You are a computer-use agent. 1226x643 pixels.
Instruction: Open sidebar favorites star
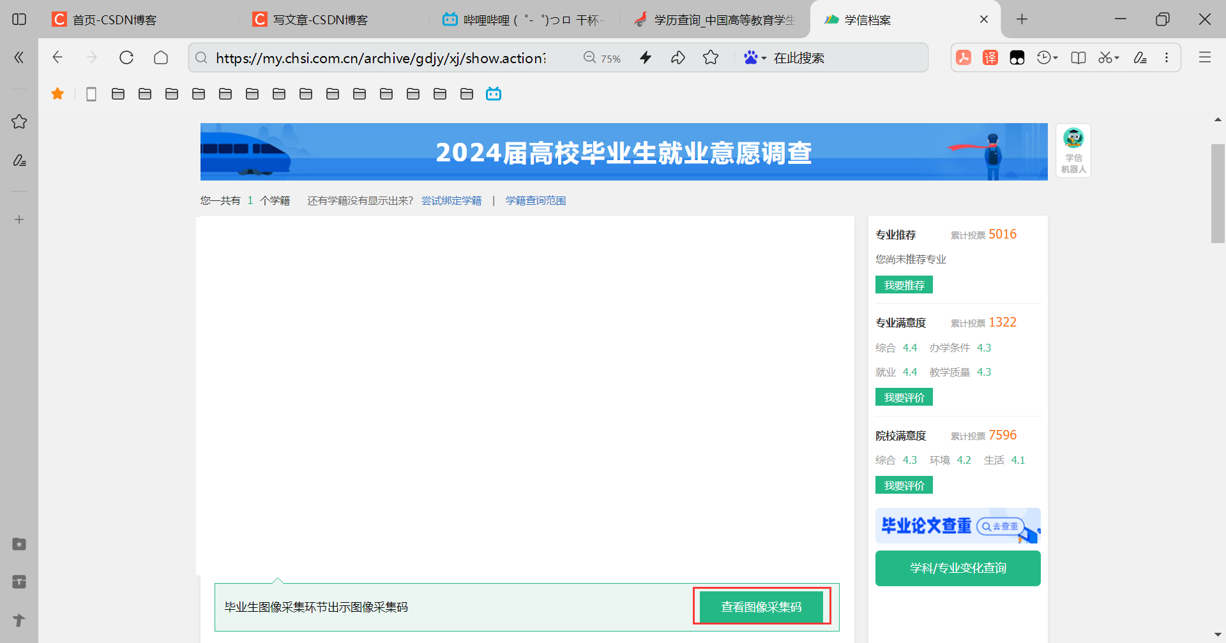[19, 121]
